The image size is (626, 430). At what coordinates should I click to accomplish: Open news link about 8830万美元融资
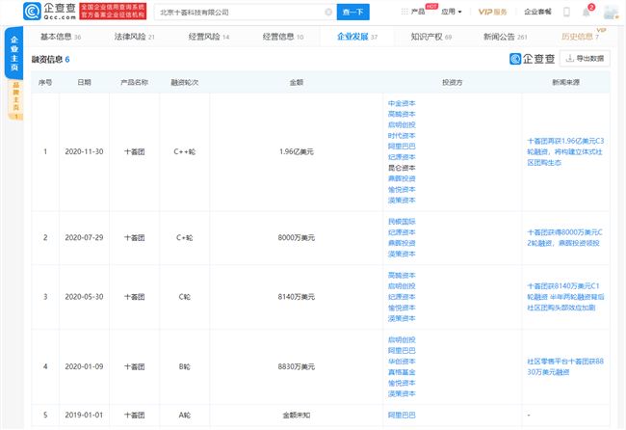pyautogui.click(x=565, y=367)
